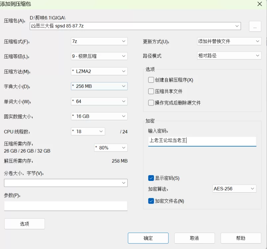
Task: Expand the solid block size 16 GB dropdown
Action: [x=99, y=116]
